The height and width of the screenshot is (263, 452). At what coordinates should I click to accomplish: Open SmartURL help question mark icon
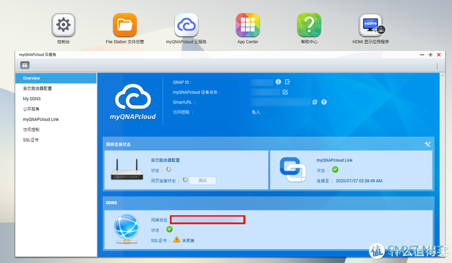coord(324,102)
